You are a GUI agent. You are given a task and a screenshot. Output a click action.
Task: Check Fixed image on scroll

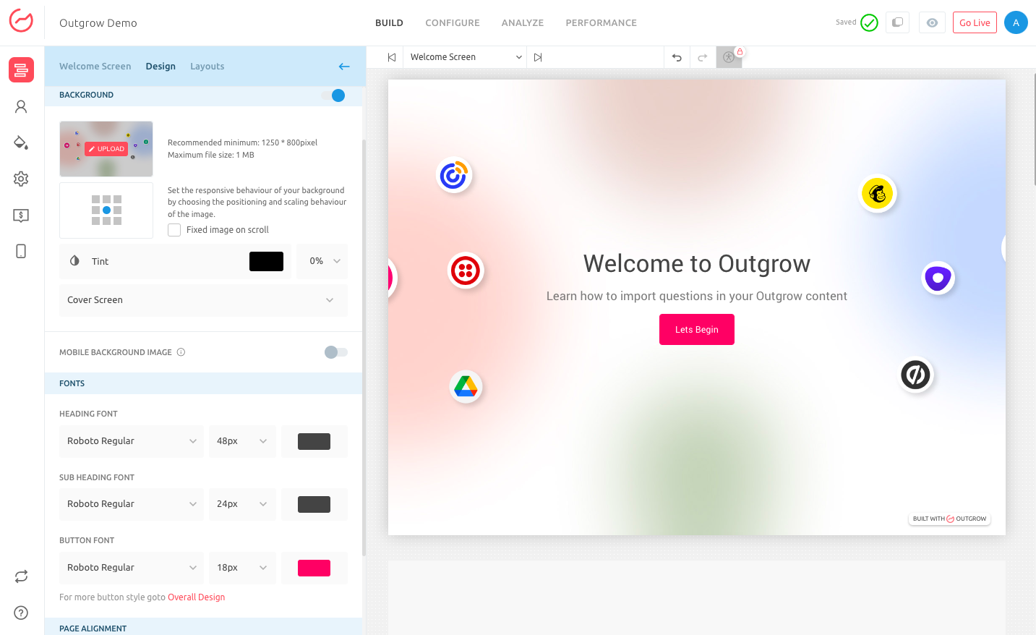click(174, 230)
